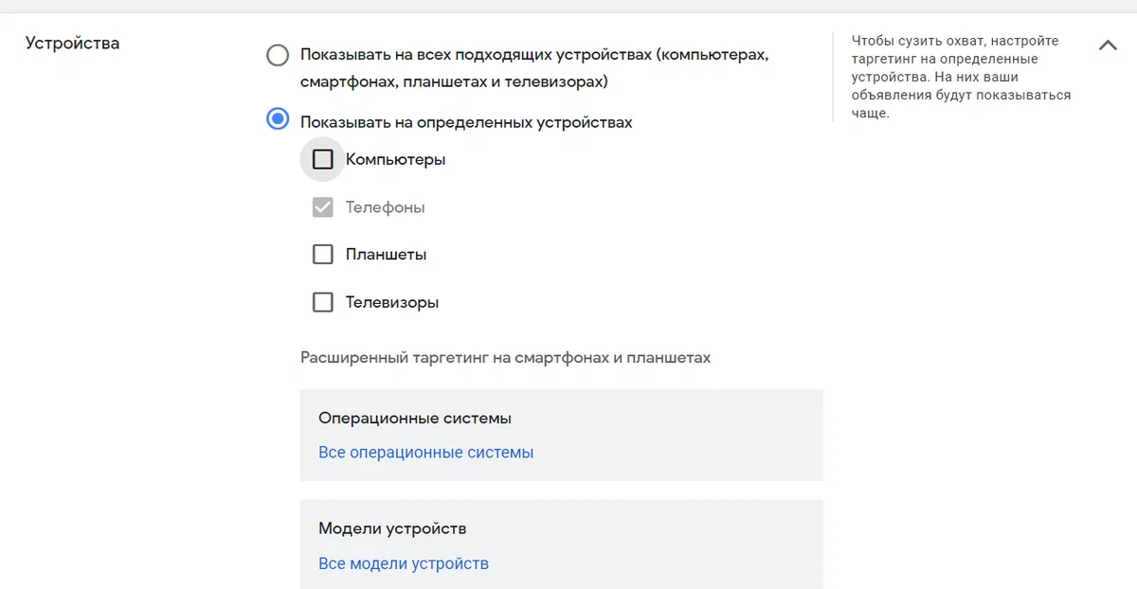Screen dimensions: 1137x589
Task: Expand the Операционные системы panel heading
Action: (x=415, y=418)
